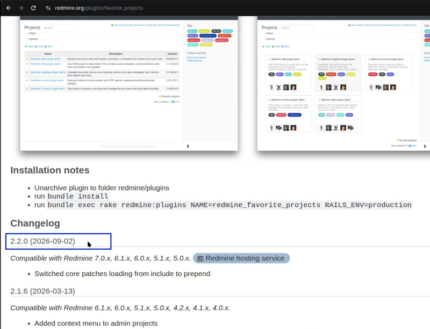430x329 pixels.
Task: Click 'Compatible with Redmine 7.0.x' compatibility line
Action: click(x=101, y=258)
